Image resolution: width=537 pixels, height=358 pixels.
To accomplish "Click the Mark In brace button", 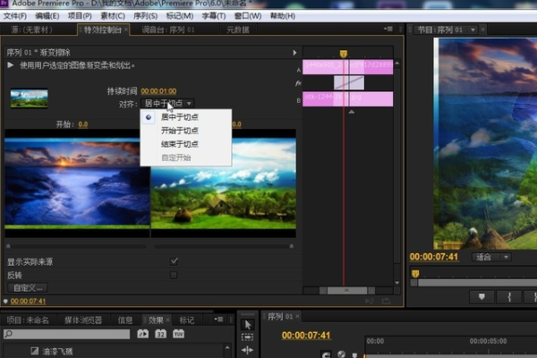I will (509, 296).
